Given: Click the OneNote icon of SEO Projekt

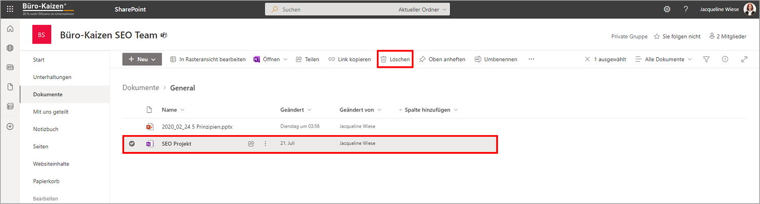Looking at the screenshot, I should (149, 144).
